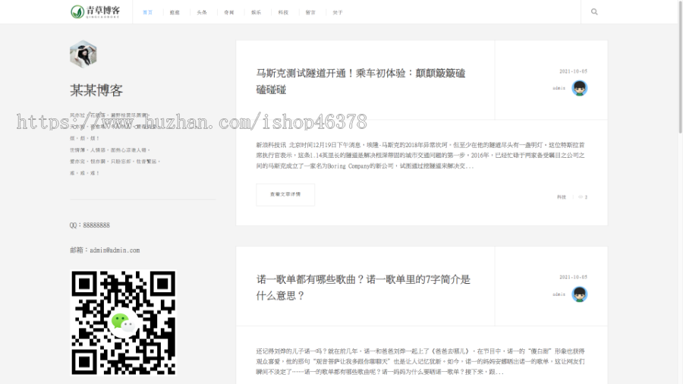Click admin author name on 诺一歌单 article
The width and height of the screenshot is (683, 384).
click(x=559, y=294)
